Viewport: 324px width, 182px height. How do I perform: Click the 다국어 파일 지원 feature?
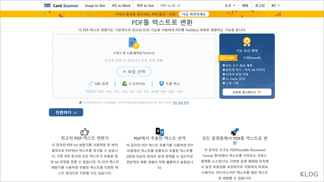(x=237, y=74)
